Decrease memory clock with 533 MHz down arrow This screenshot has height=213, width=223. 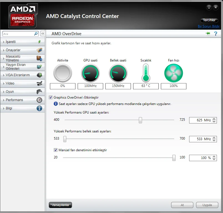[x=214, y=140]
